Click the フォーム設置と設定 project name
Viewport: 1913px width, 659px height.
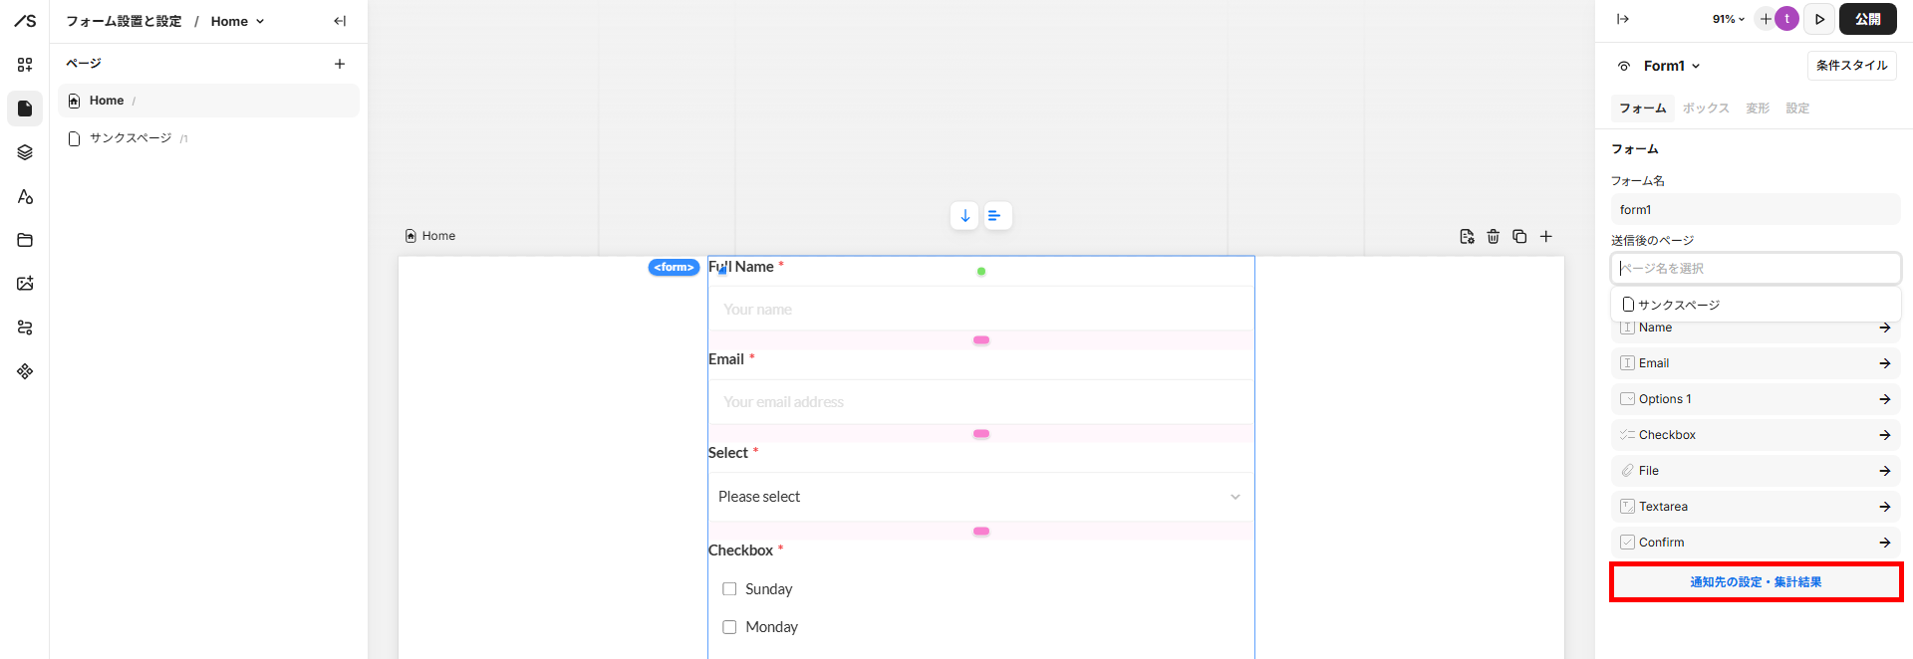point(124,21)
